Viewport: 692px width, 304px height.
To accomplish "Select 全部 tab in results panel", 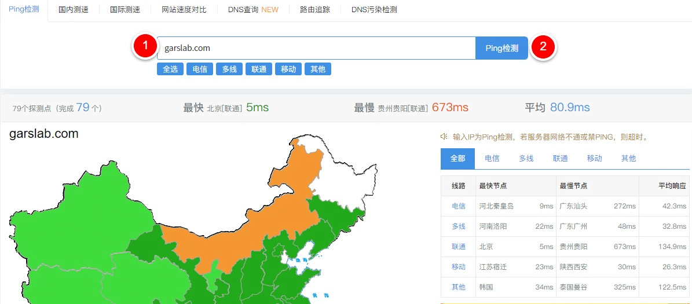I will 457,159.
